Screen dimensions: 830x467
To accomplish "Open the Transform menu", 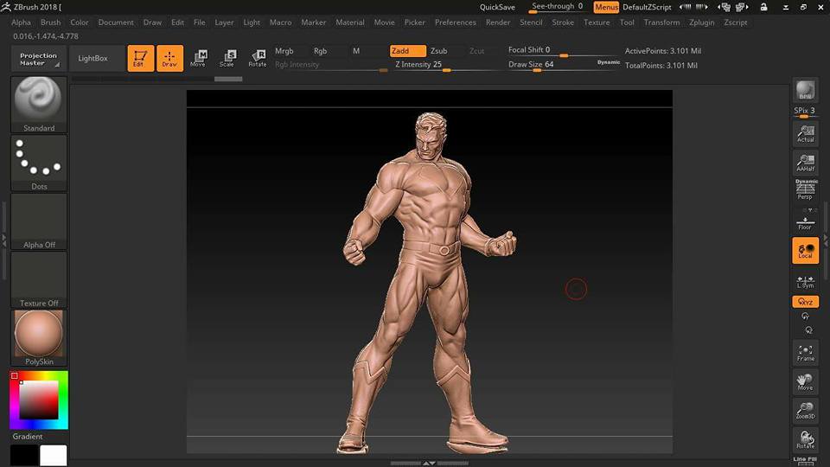I will [x=661, y=22].
